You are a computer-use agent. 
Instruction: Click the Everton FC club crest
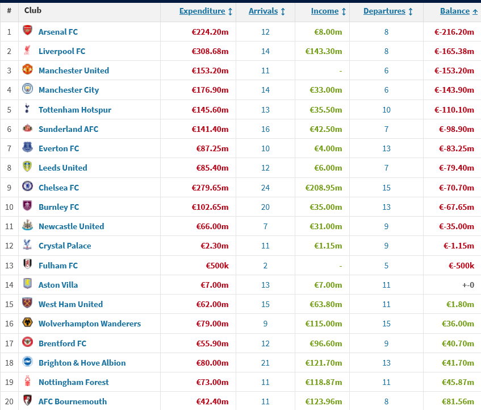click(27, 147)
